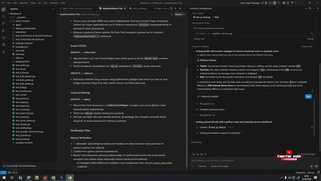
Task: Open Windows Start menu
Action: pyautogui.click(x=4, y=178)
